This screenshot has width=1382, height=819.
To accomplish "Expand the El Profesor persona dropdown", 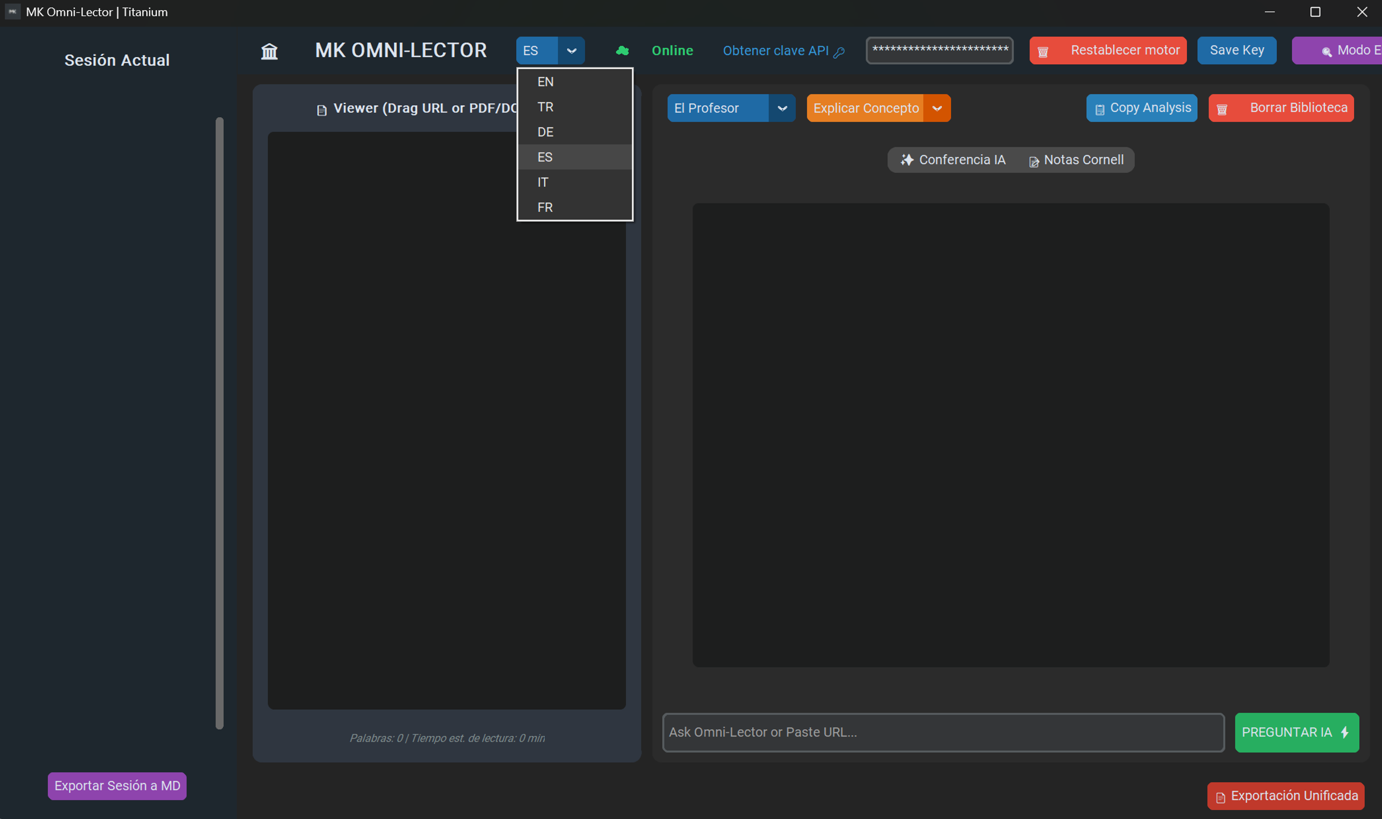I will pyautogui.click(x=782, y=108).
